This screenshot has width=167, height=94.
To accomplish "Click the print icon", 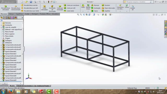I will 35,2.
